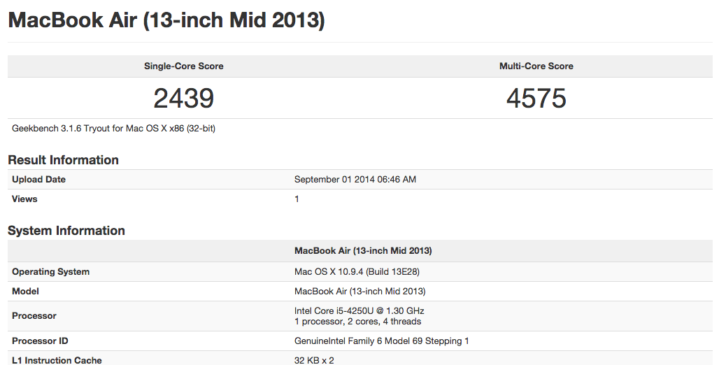Viewport: 719px width, 365px height.
Task: Select the Views row label
Action: coord(24,199)
